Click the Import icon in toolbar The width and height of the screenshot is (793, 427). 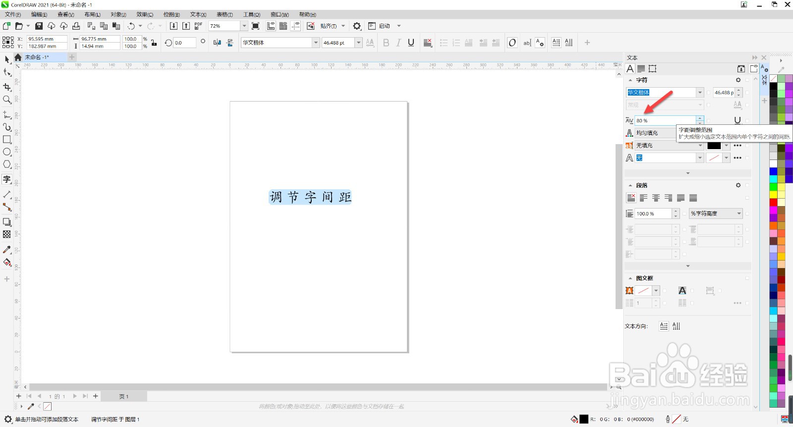pyautogui.click(x=173, y=26)
